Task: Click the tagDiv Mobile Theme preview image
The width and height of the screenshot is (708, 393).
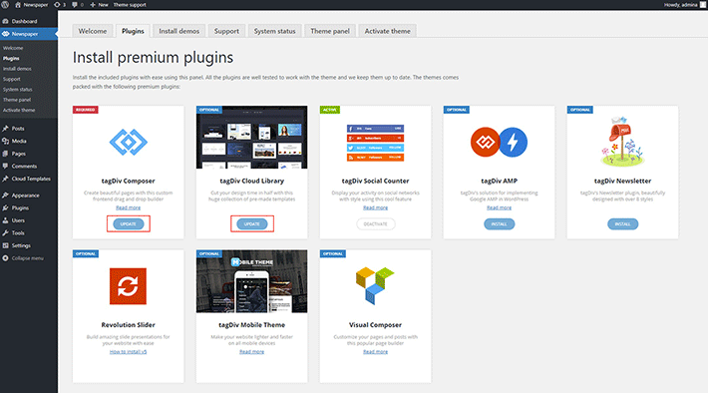Action: tap(252, 281)
